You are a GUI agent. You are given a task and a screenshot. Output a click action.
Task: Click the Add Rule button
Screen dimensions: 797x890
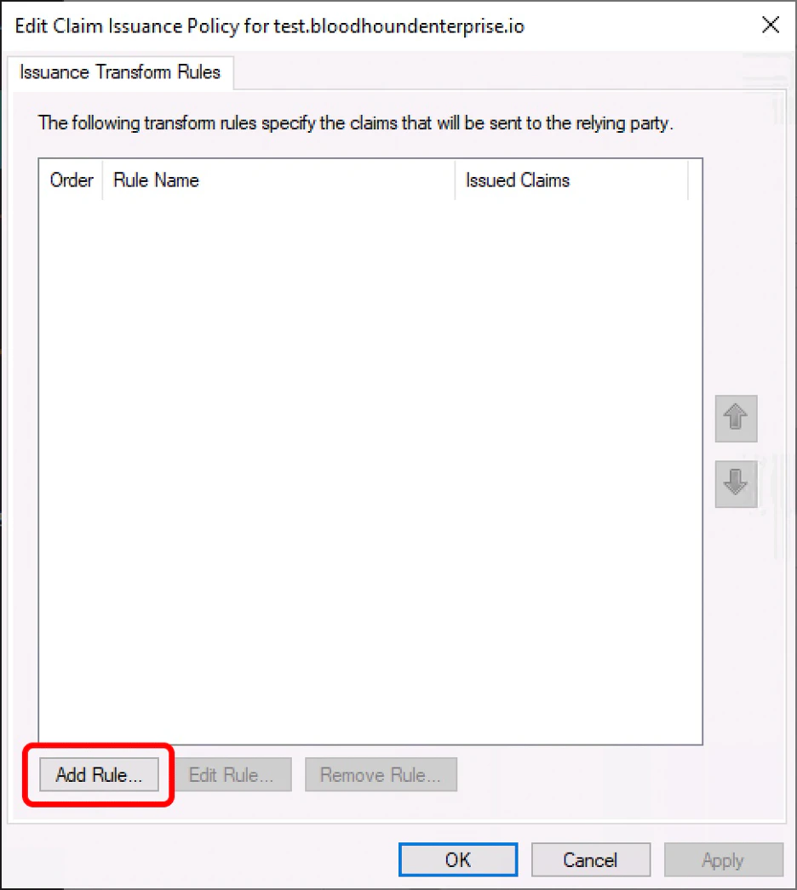[99, 774]
